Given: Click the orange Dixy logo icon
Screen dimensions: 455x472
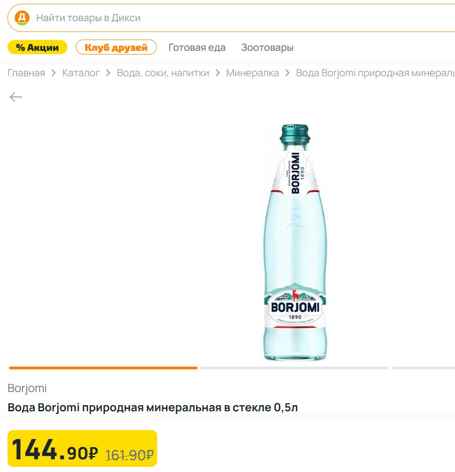Looking at the screenshot, I should click(x=22, y=18).
